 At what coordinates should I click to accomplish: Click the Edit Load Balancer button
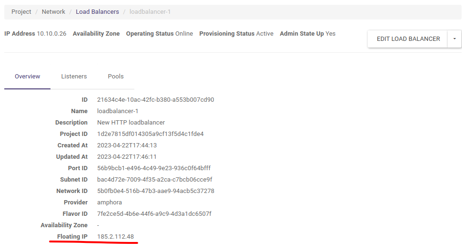coord(408,39)
